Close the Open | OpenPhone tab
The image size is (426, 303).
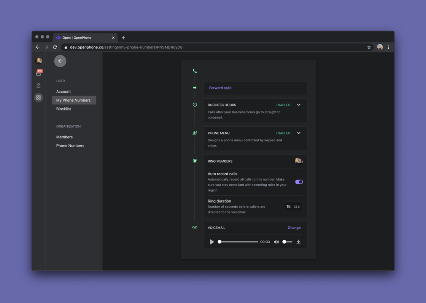[113, 38]
